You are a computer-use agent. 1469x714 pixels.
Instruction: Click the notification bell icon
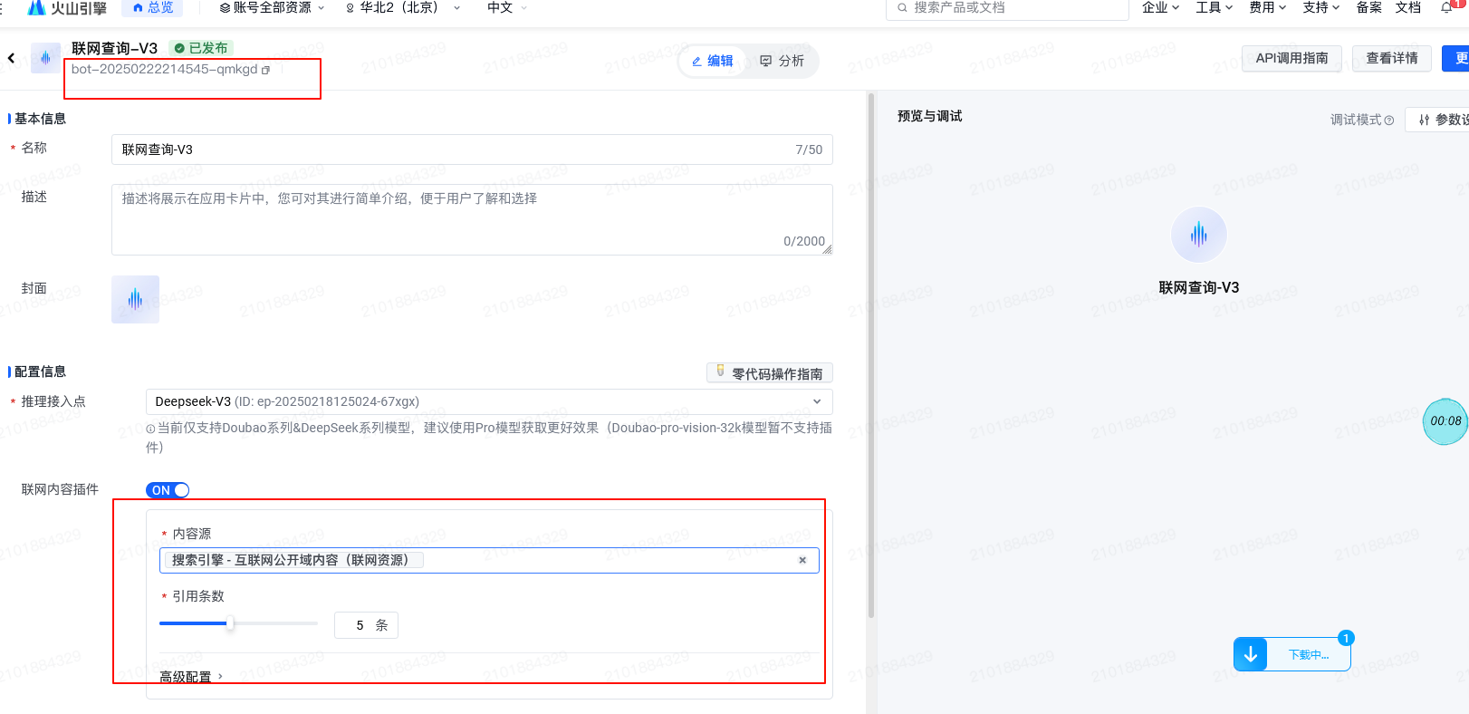coord(1446,8)
